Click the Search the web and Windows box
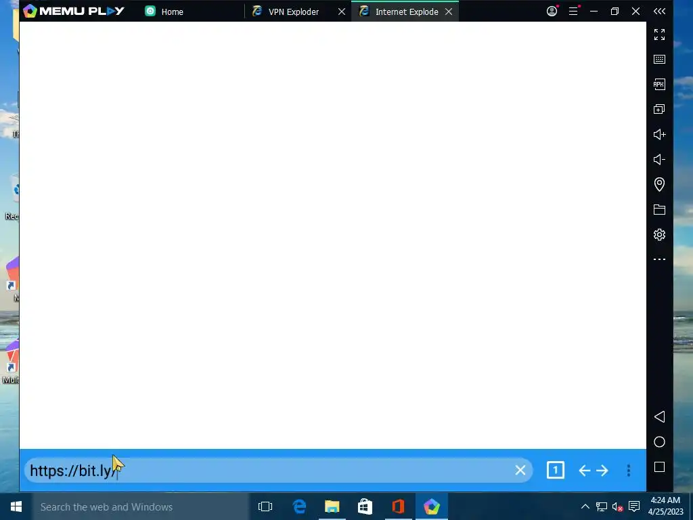The width and height of the screenshot is (693, 520). tap(141, 506)
